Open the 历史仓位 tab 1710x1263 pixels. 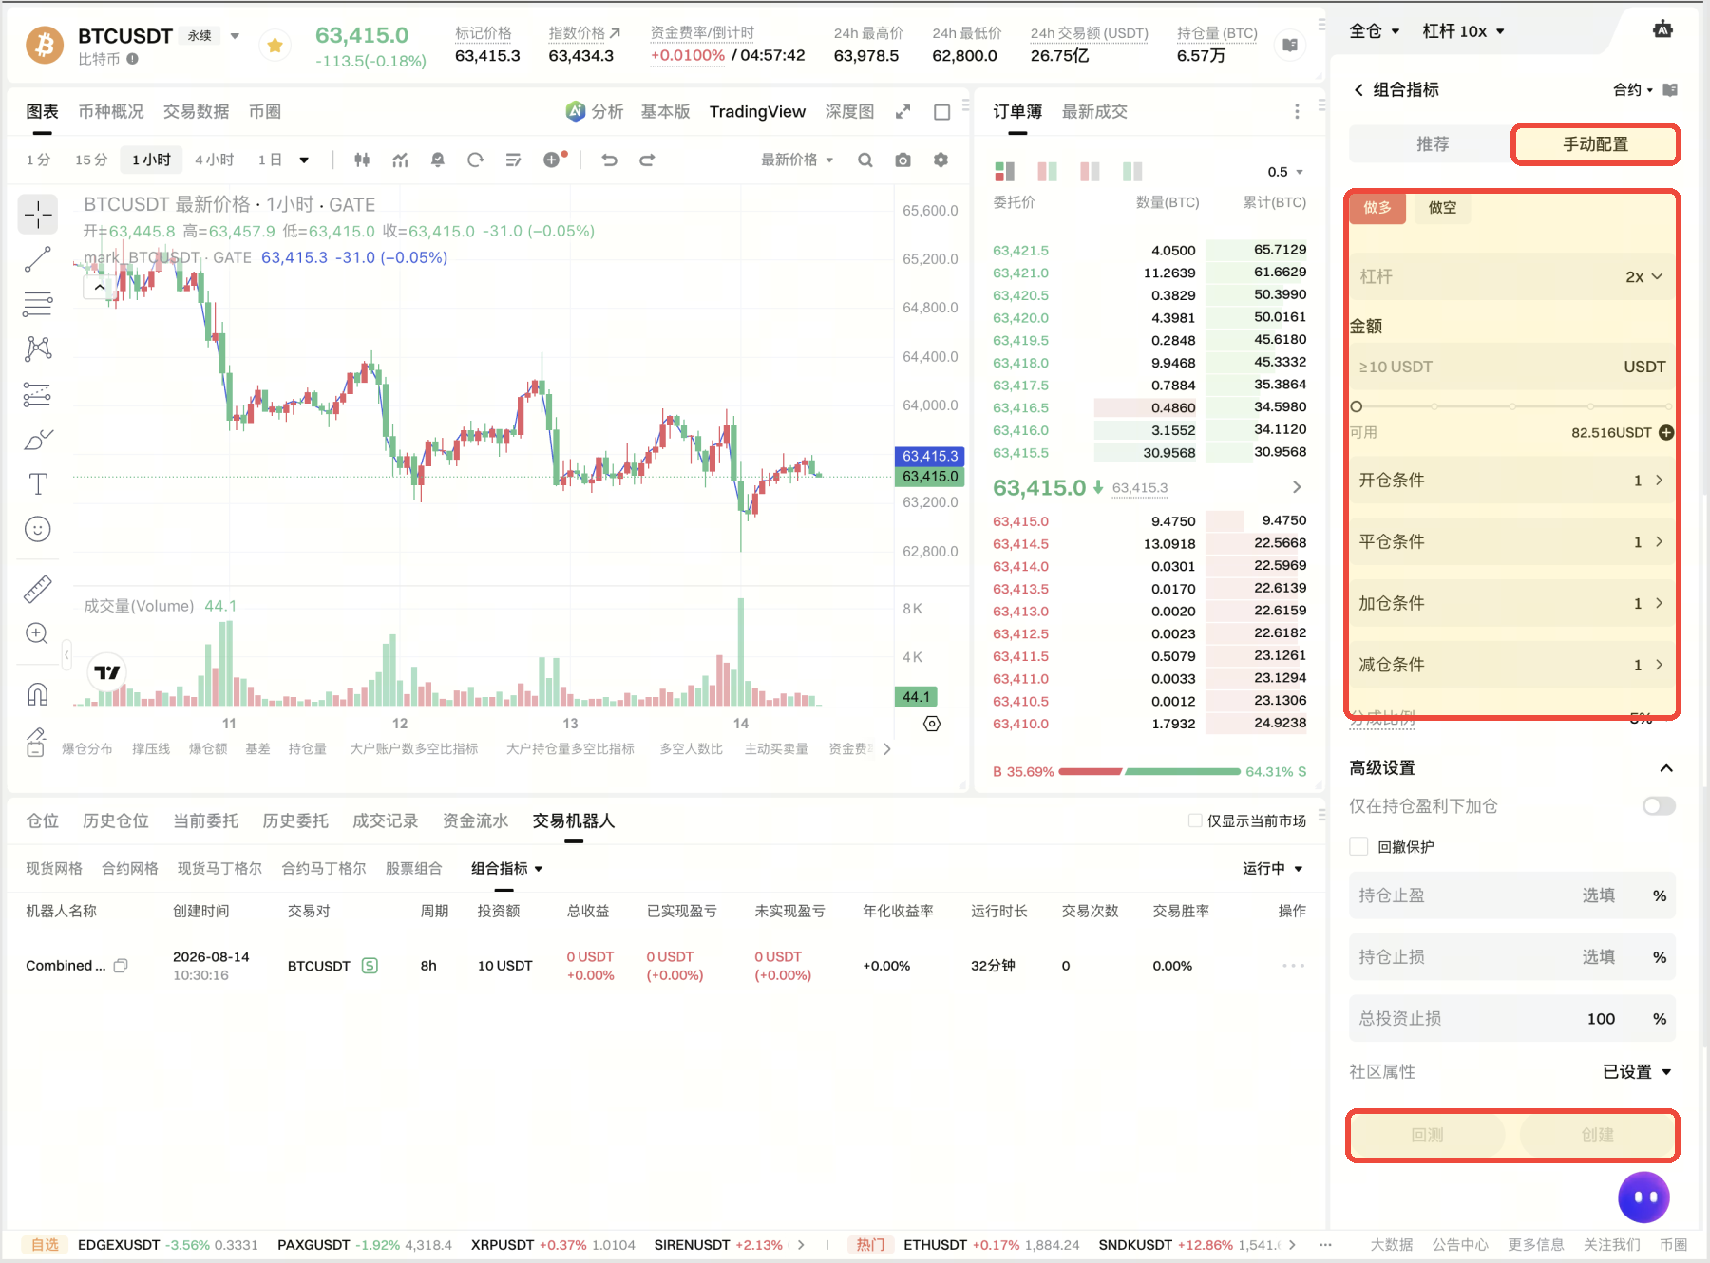click(x=116, y=820)
